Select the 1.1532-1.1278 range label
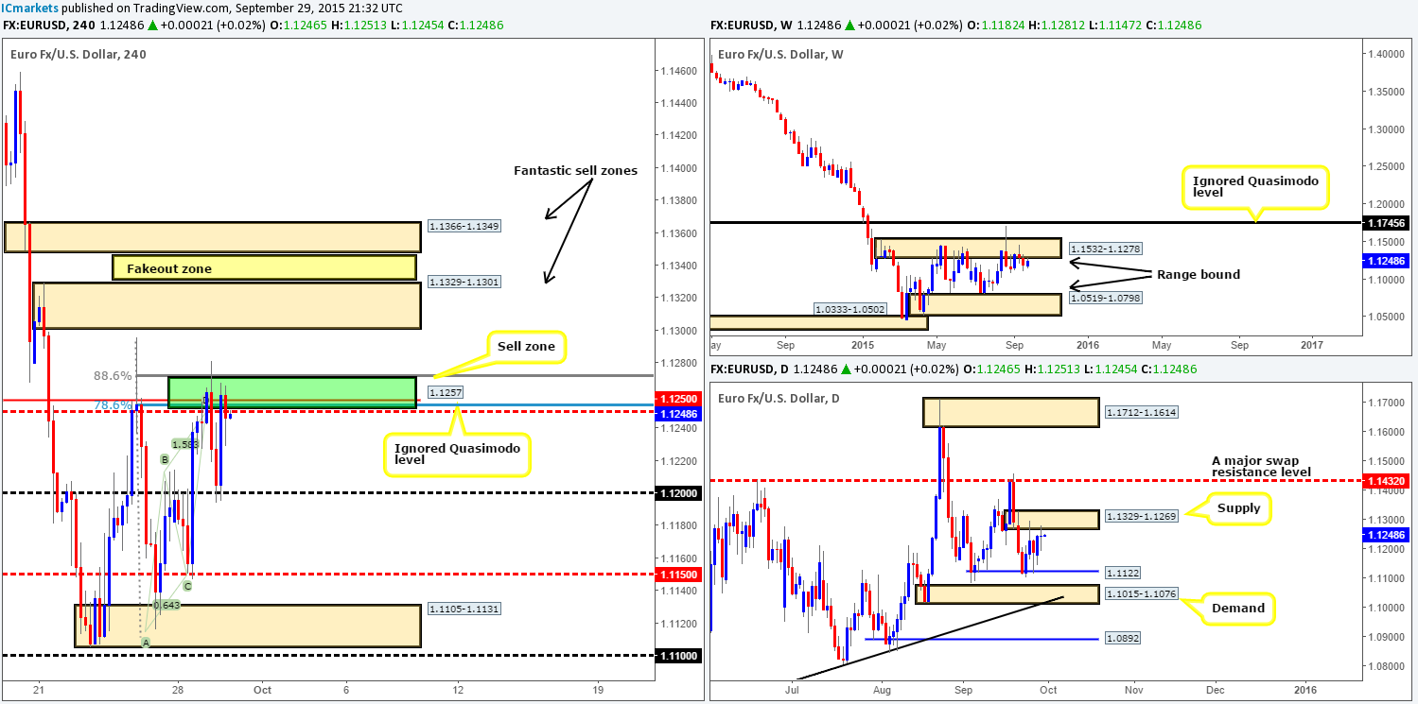1418x704 pixels. pos(1104,248)
